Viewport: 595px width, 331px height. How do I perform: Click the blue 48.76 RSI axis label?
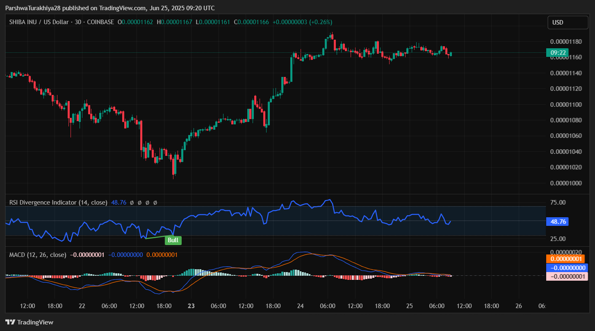558,222
